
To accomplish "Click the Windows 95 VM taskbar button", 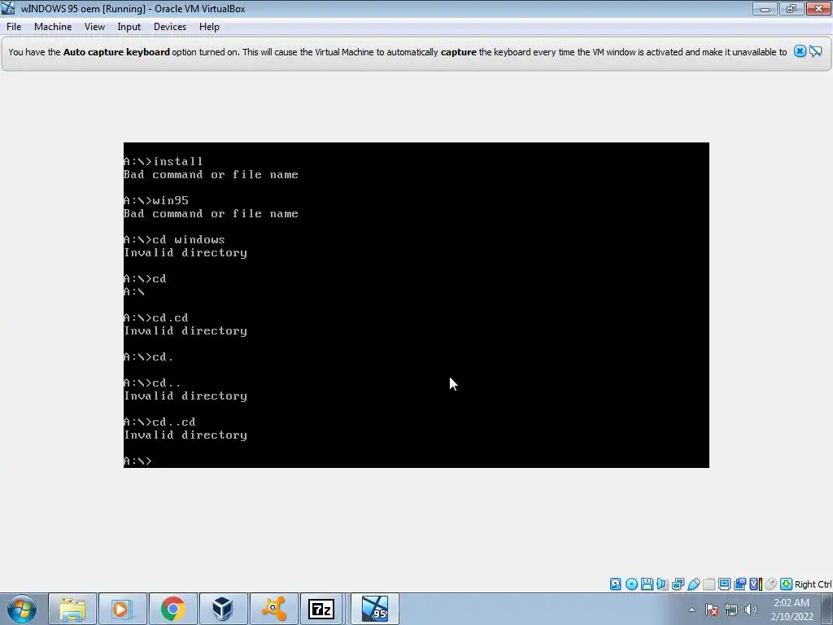I will click(x=375, y=609).
